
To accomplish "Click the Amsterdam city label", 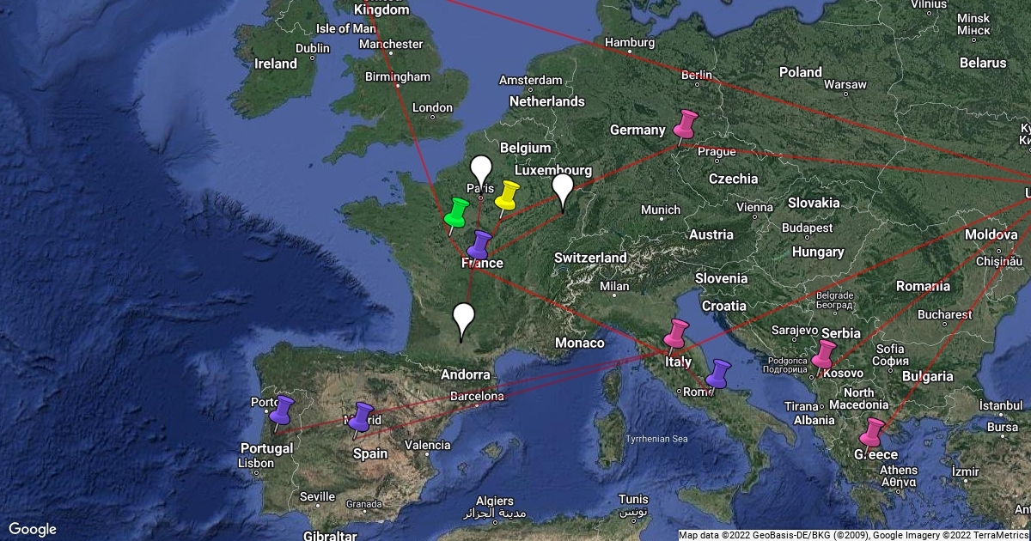I will point(531,80).
